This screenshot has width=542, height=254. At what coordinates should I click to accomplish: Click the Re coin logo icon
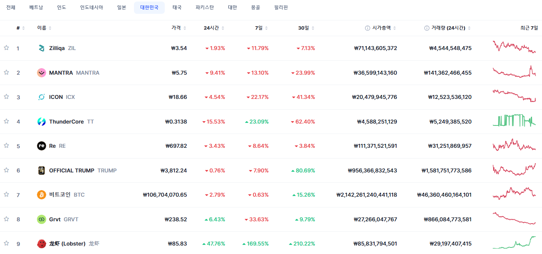coord(41,146)
